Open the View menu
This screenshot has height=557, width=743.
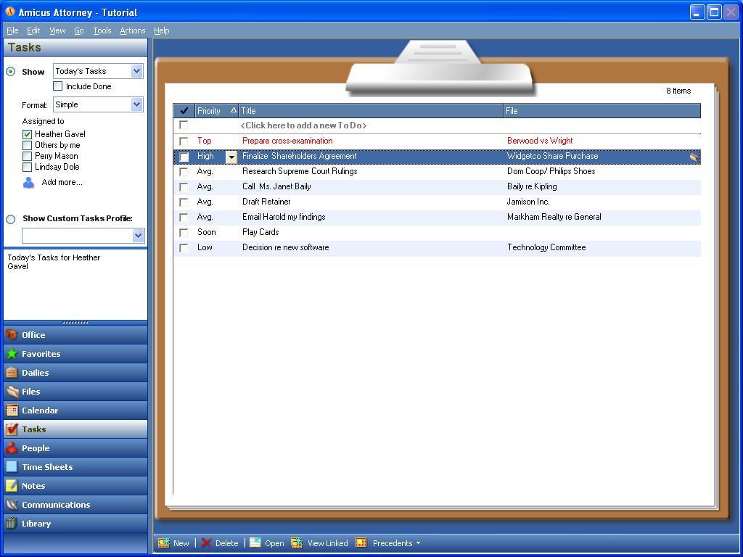(57, 30)
